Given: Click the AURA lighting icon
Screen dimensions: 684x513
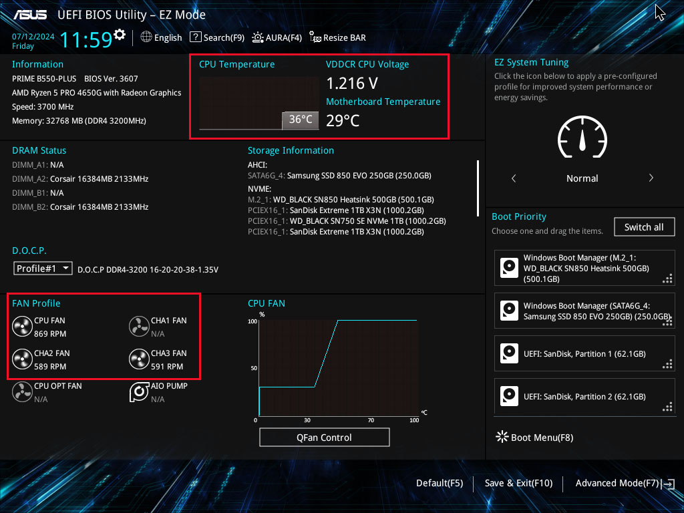Looking at the screenshot, I should tap(258, 37).
